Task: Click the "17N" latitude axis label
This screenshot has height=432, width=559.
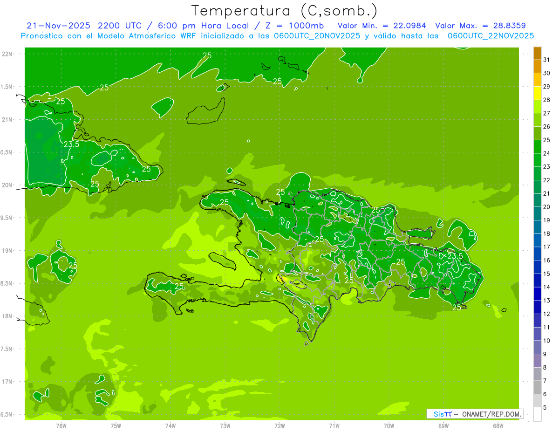Action: click(7, 382)
